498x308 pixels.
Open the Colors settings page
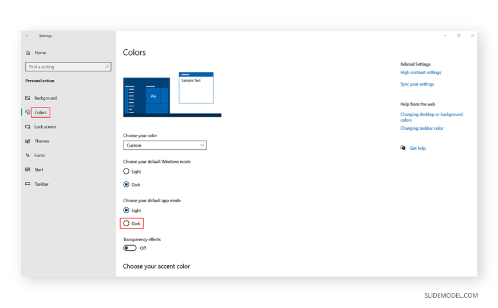tap(40, 113)
